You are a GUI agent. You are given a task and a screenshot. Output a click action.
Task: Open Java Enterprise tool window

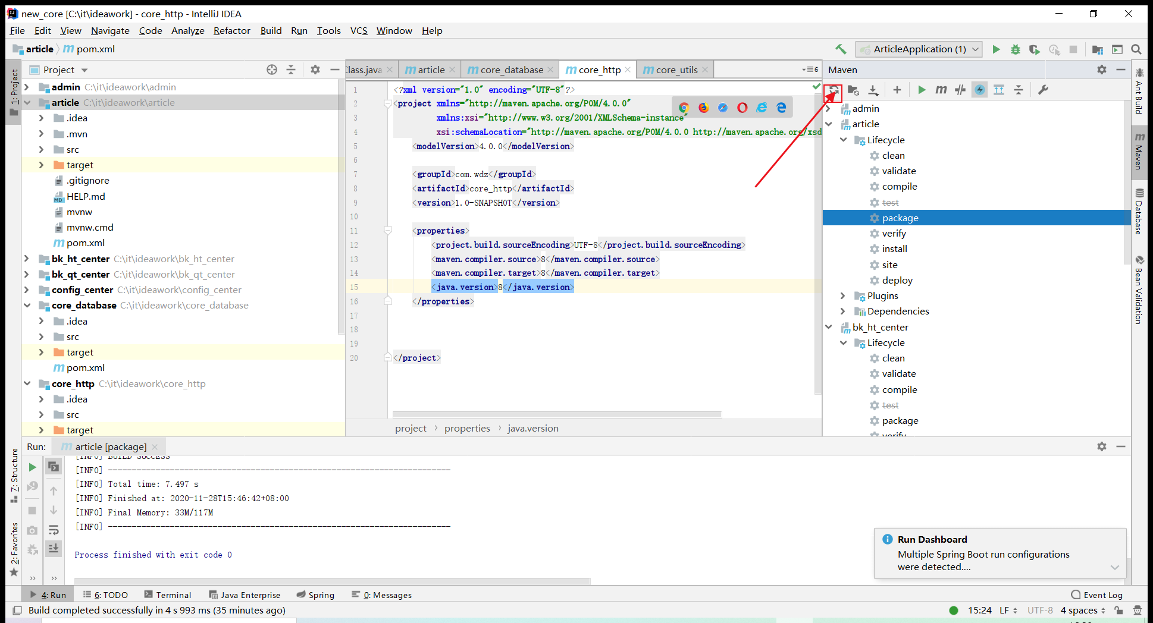[x=245, y=595]
